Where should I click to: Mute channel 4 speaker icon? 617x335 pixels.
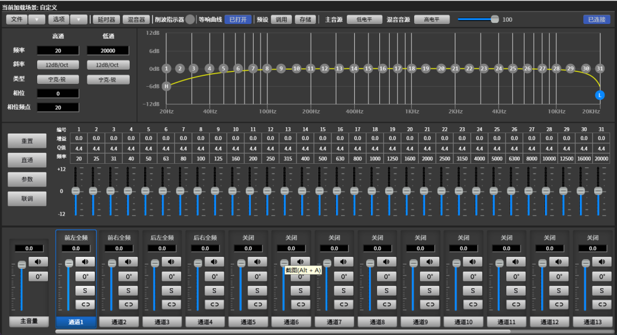214,262
